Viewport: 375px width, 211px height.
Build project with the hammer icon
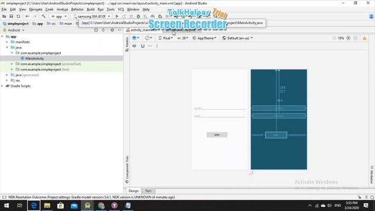(43, 16)
